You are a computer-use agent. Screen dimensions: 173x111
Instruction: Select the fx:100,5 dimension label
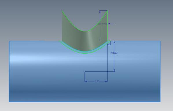pyautogui.click(x=114, y=53)
